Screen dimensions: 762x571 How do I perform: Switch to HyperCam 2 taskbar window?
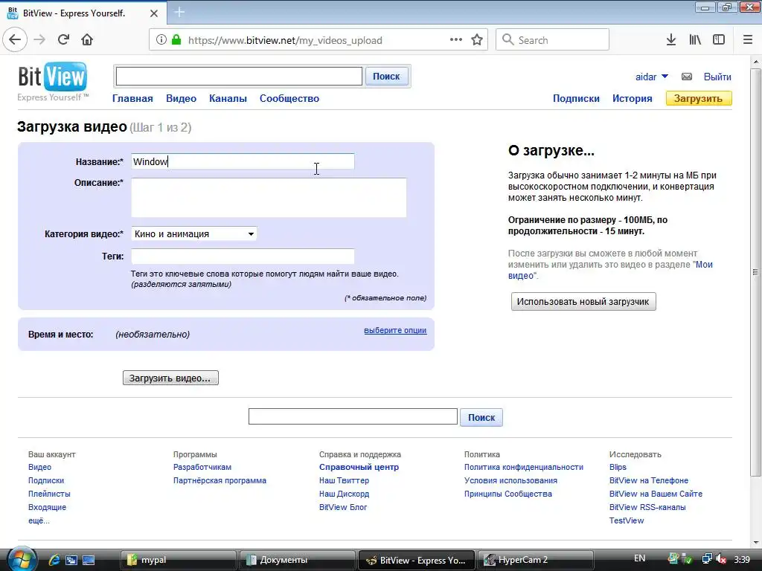[x=536, y=560]
